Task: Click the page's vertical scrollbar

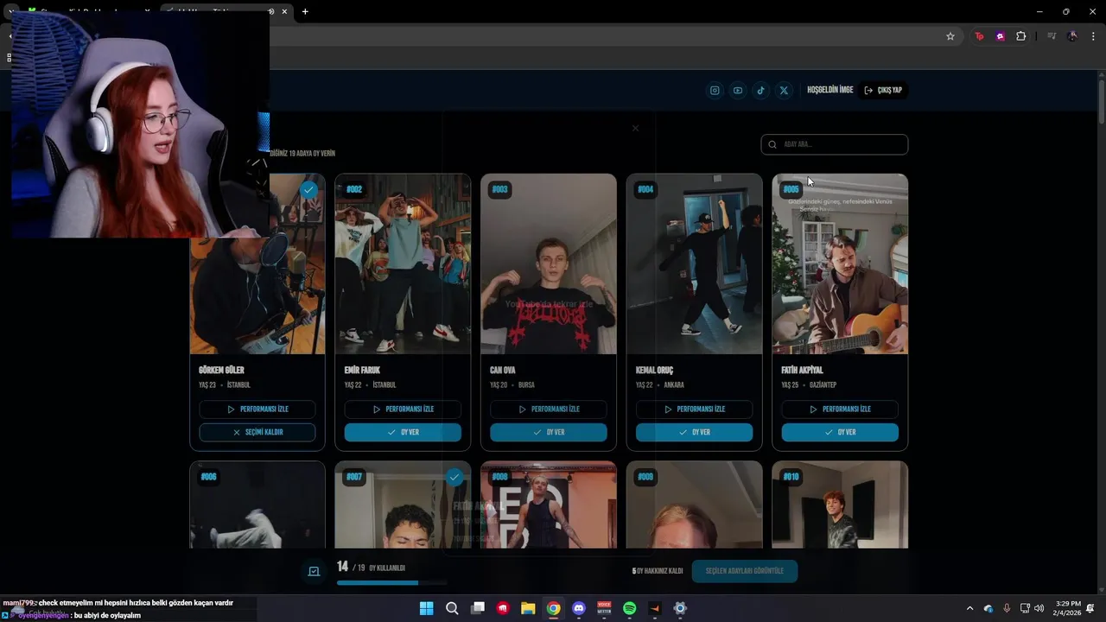Action: tap(1102, 100)
